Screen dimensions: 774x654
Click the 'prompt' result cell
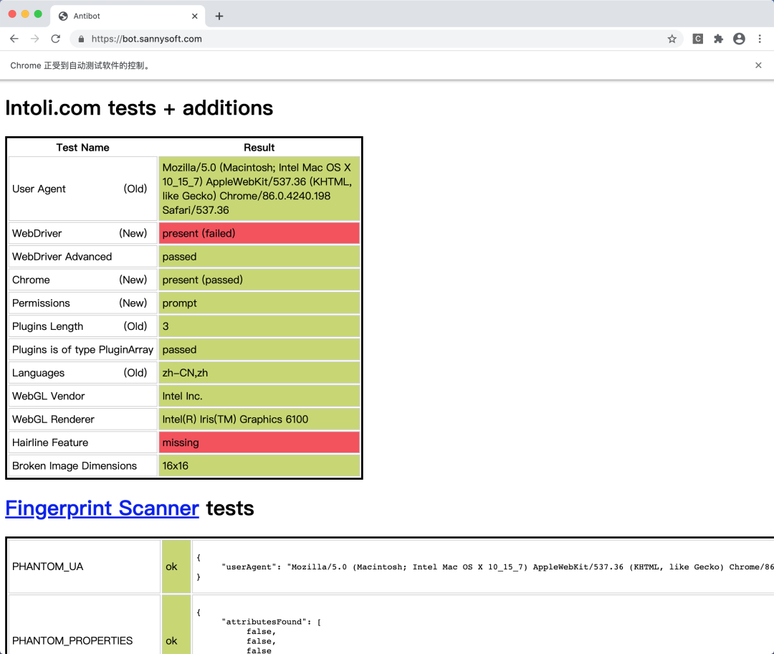tap(259, 303)
